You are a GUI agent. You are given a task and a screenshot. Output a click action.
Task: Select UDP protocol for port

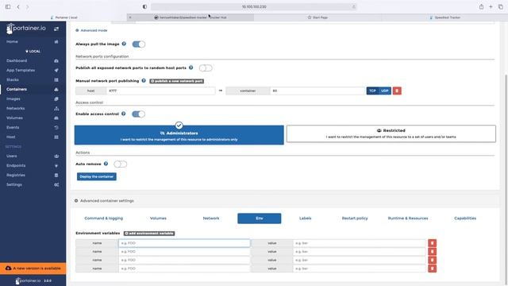point(385,91)
